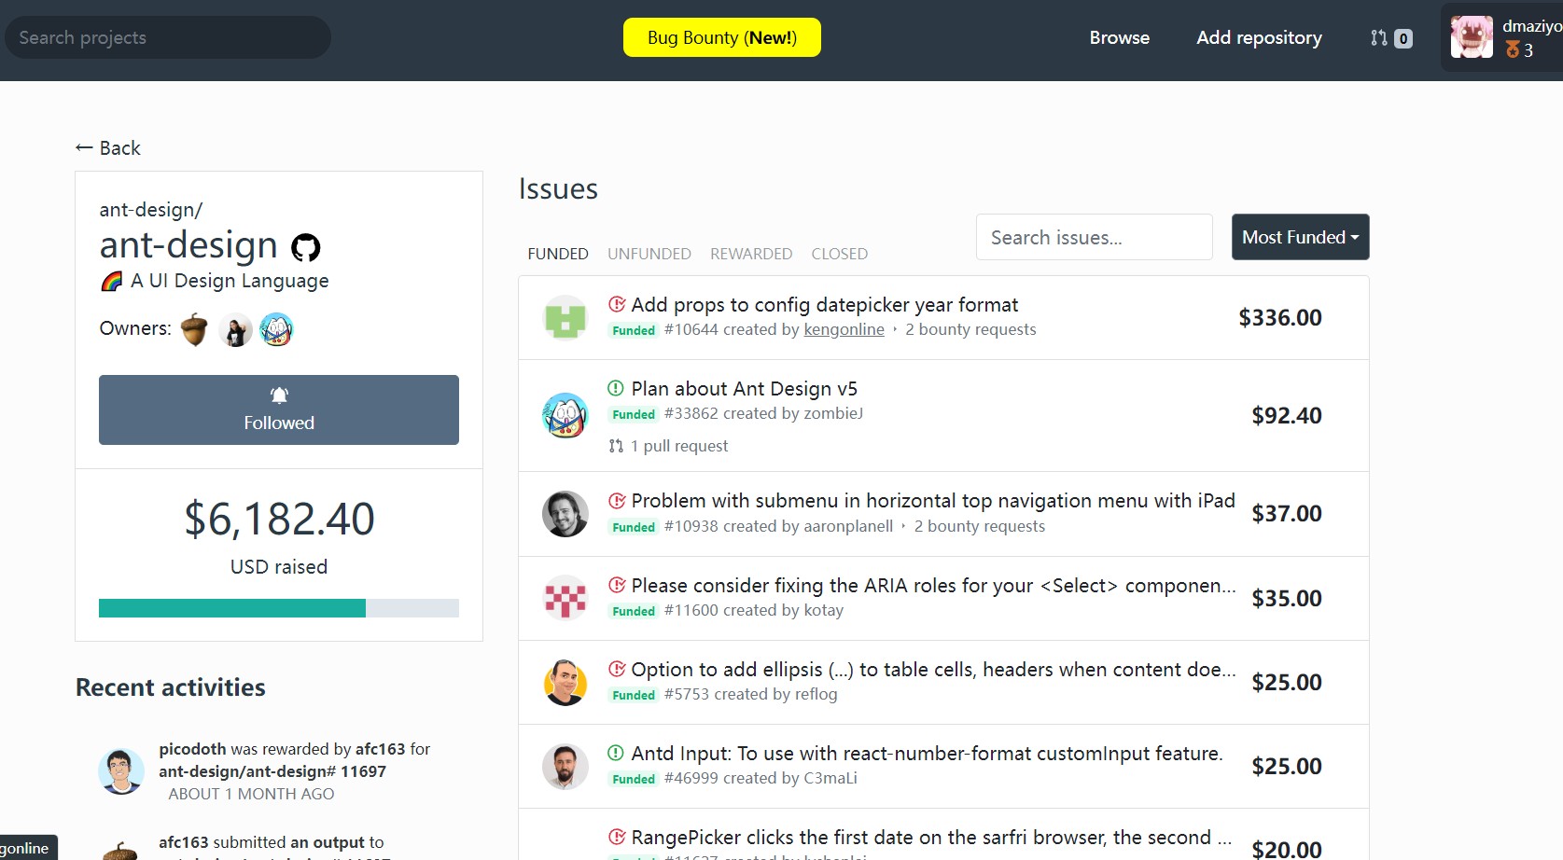Click status icon of table ellipsis issue
This screenshot has width=1563, height=860.
click(x=617, y=669)
